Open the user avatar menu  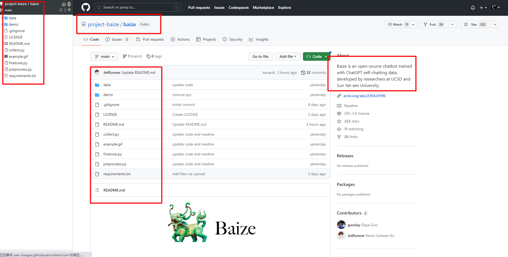(495, 7)
